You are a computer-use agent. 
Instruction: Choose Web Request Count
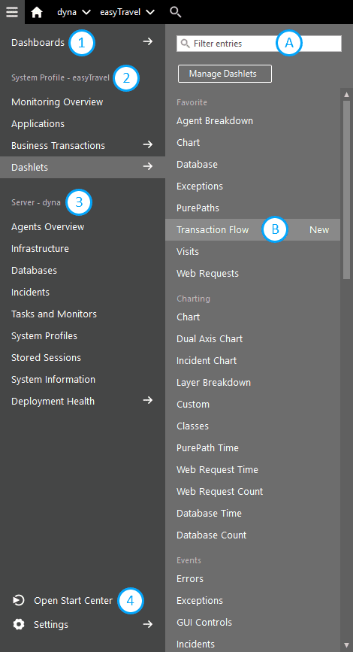tap(220, 492)
